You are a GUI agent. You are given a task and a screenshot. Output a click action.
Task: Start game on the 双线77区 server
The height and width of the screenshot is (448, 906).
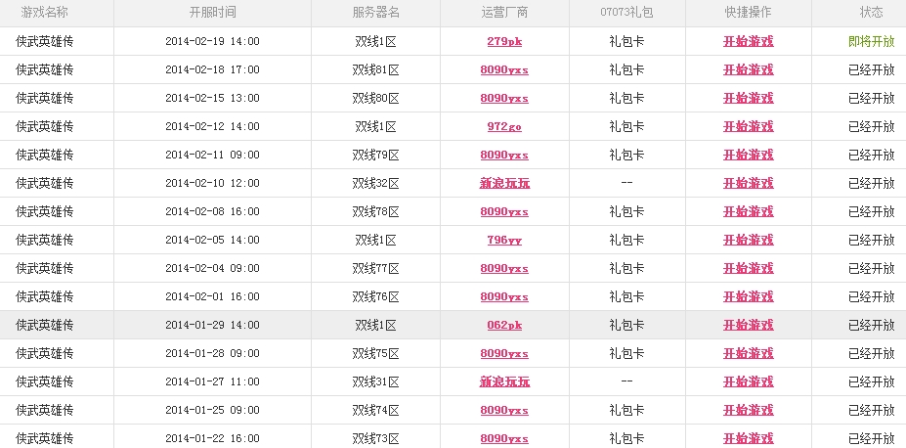748,269
